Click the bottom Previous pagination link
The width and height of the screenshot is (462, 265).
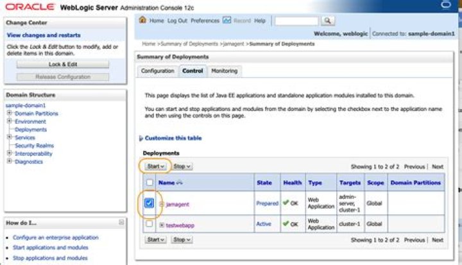coord(415,240)
